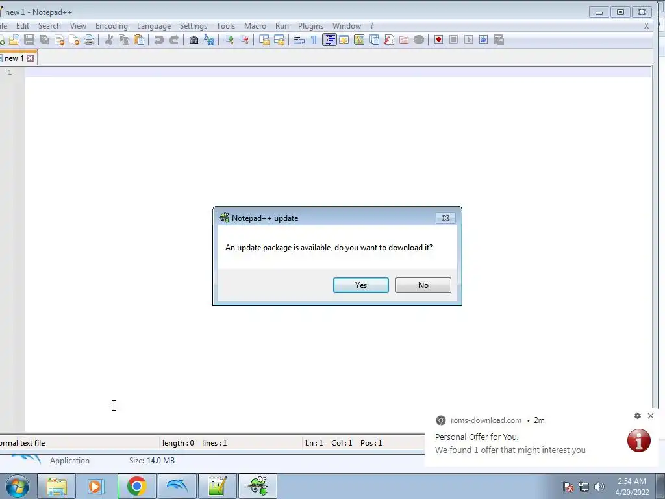Toggle the Word Wrap icon
This screenshot has width=665, height=499.
pos(299,40)
